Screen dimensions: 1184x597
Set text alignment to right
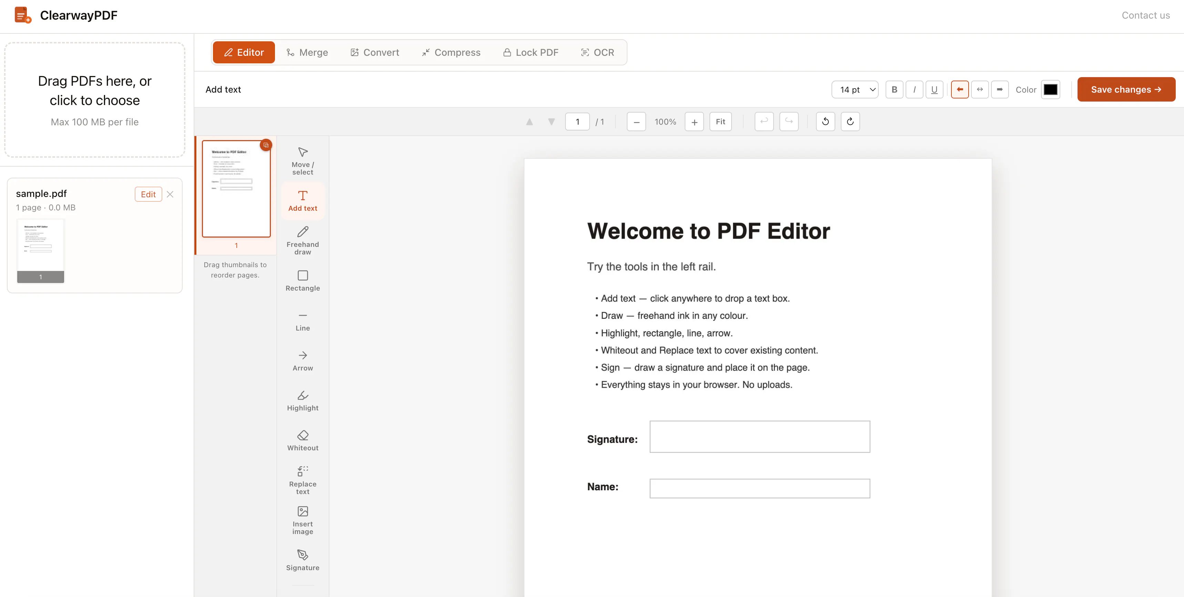(x=1000, y=90)
